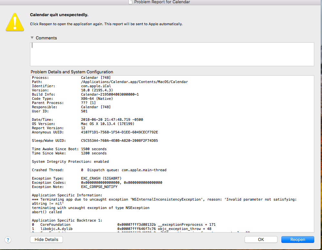Click the Exception Note EXC_CORPSE_NOTIFY value

point(99,187)
